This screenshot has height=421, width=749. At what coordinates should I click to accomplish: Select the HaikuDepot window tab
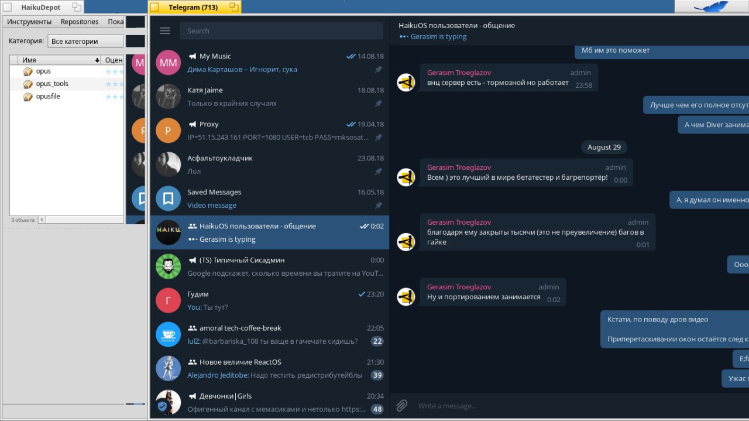[x=41, y=7]
